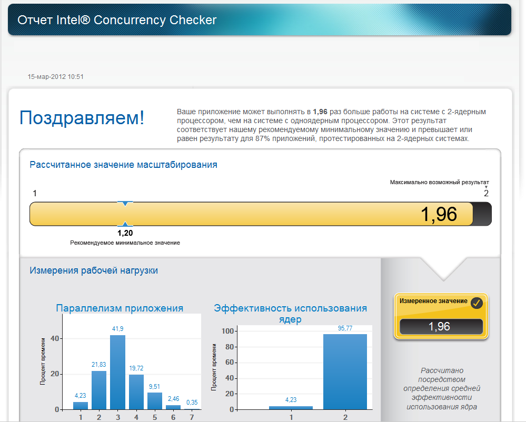The height and width of the screenshot is (422, 526).
Task: Click the 9,51 bar in the Параллелизм приложения chart
Action: pos(155,401)
